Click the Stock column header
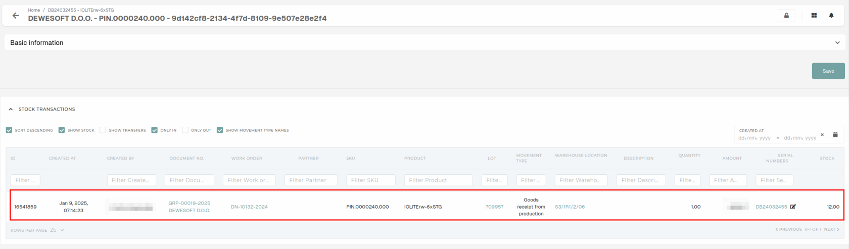Viewport: 849px width, 249px height. tap(827, 158)
